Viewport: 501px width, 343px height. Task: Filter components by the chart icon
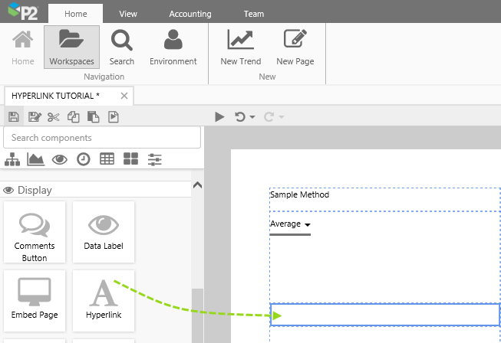(35, 159)
